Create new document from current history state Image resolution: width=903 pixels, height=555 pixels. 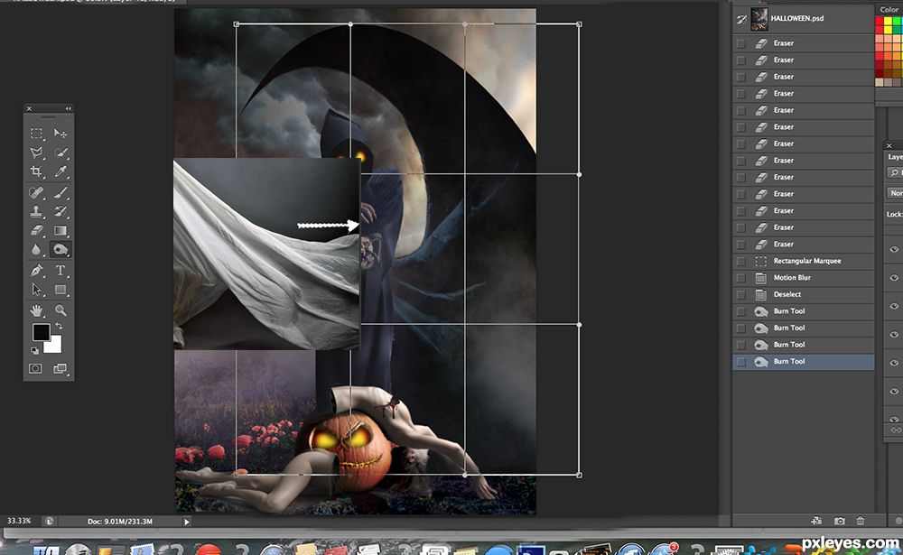(x=816, y=521)
